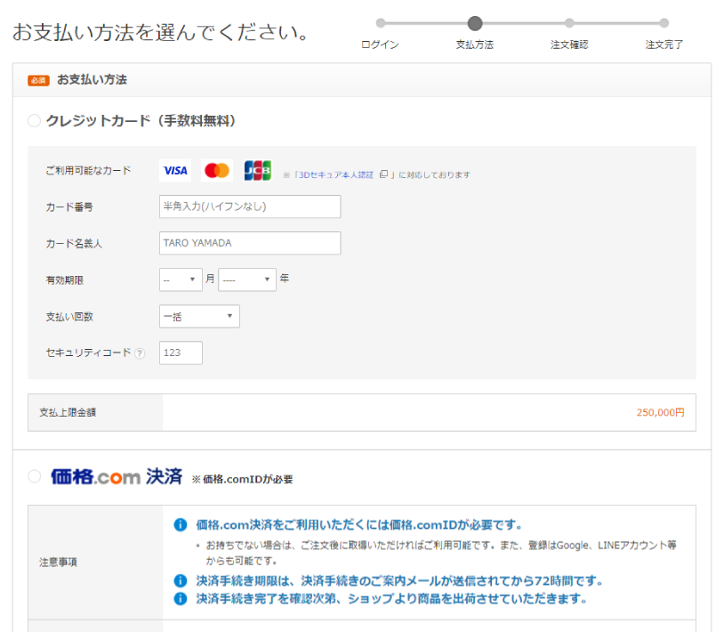Click the カード番号 label
724x632 pixels.
(69, 207)
